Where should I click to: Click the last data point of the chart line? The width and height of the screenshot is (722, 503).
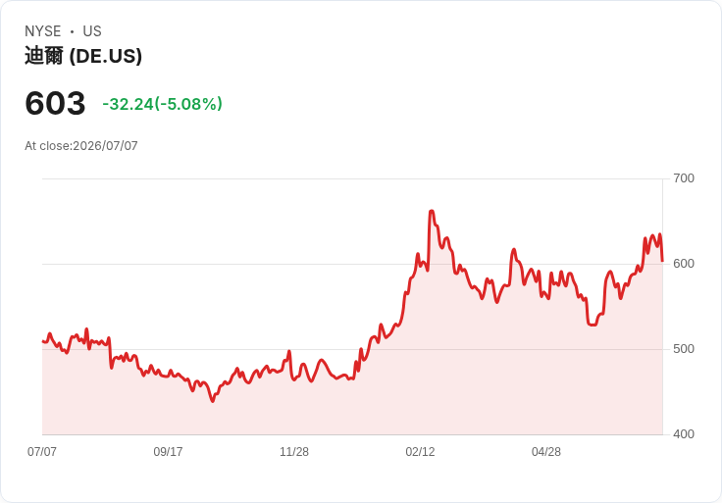(x=662, y=261)
